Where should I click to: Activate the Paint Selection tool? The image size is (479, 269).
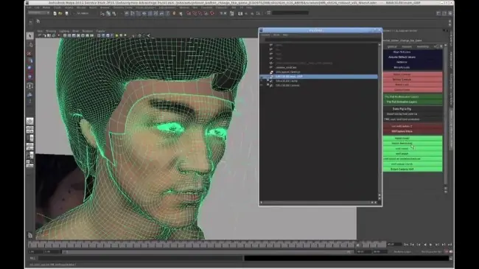pos(29,53)
